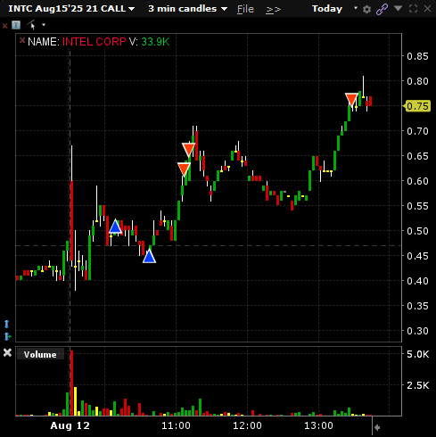The height and width of the screenshot is (437, 436).
Task: Click the 2.5K volume axis label
Action: click(x=417, y=385)
